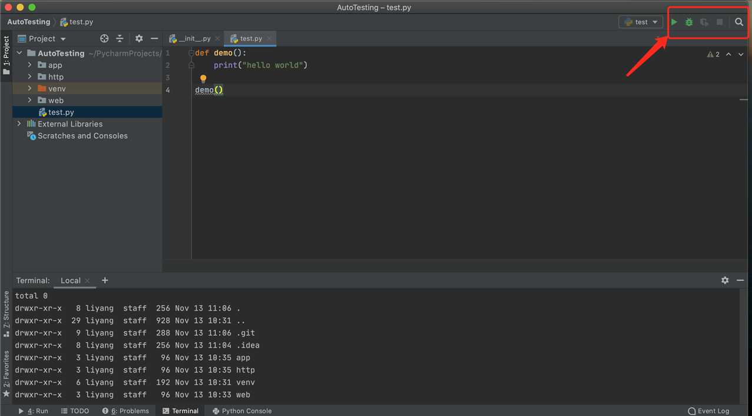
Task: Expand the app folder
Action: (29, 65)
